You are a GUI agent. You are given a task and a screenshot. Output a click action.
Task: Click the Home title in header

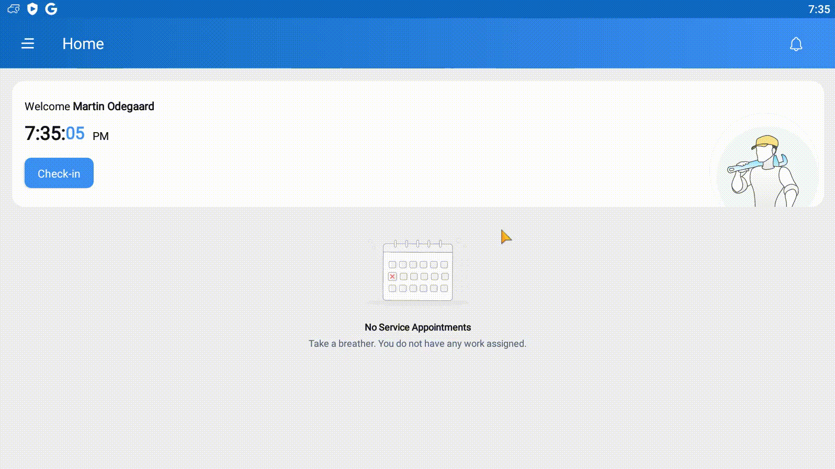[83, 44]
